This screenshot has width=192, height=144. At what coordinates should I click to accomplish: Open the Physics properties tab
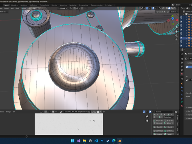click(182, 95)
